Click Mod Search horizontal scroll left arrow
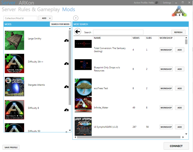Image resolution: width=193 pixels, height=152 pixels. click(x=75, y=137)
